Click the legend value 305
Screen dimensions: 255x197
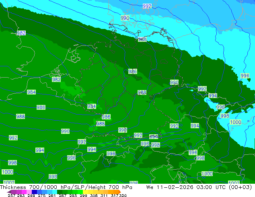coord(94,195)
